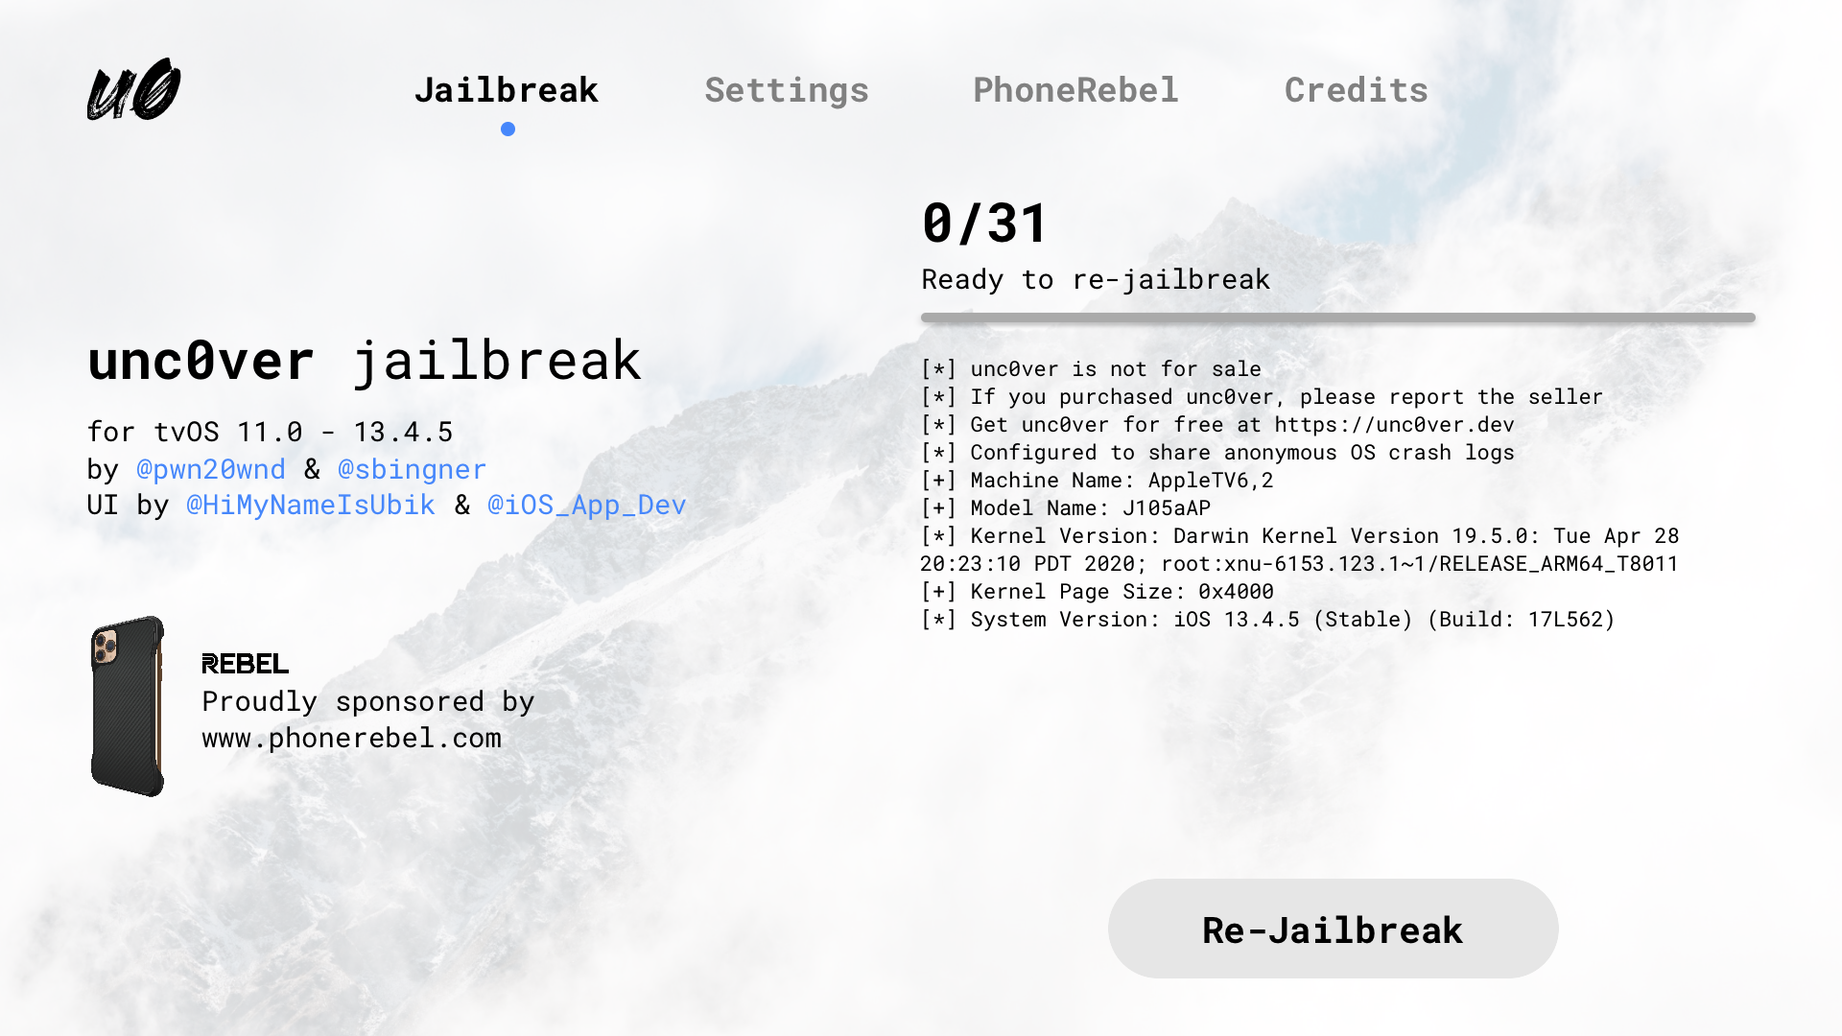Click the @iOS_App_Dev Twitter handle link
1842x1036 pixels.
point(586,506)
